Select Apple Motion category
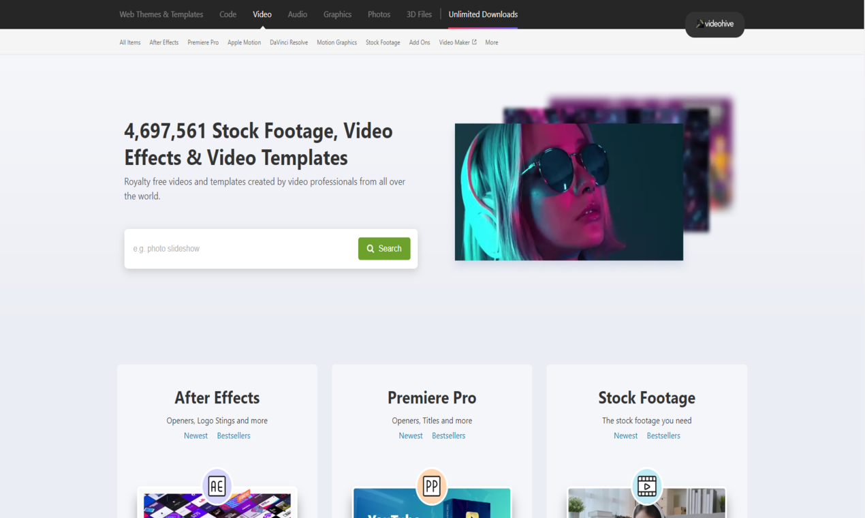The height and width of the screenshot is (518, 865). 244,42
